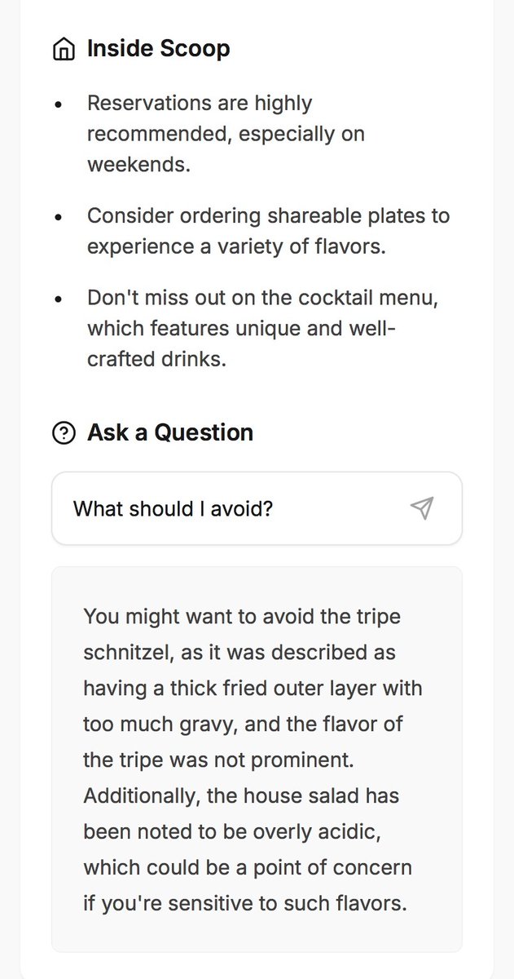The height and width of the screenshot is (979, 514).
Task: Click the word 'weekends' in first tip
Action: 138,164
